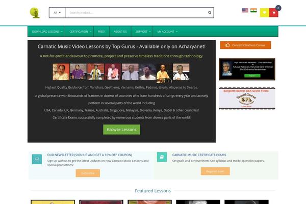Expand the Download Lessons menu

coord(47,32)
